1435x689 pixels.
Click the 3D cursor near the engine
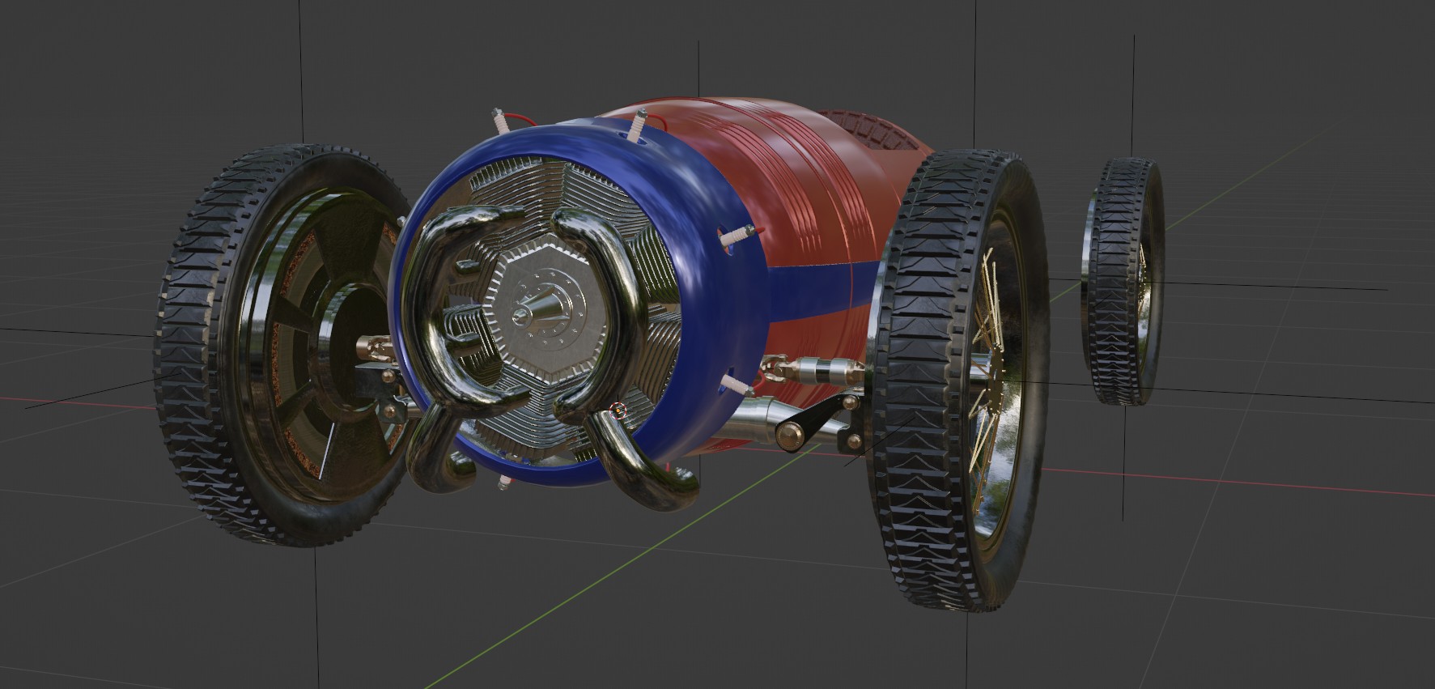click(x=620, y=410)
